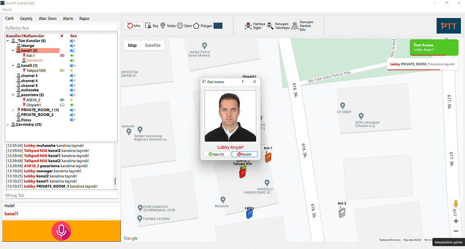This screenshot has height=249, width=465.
Task: Click the caller photo in Özel Arama dialog
Action: point(230,116)
